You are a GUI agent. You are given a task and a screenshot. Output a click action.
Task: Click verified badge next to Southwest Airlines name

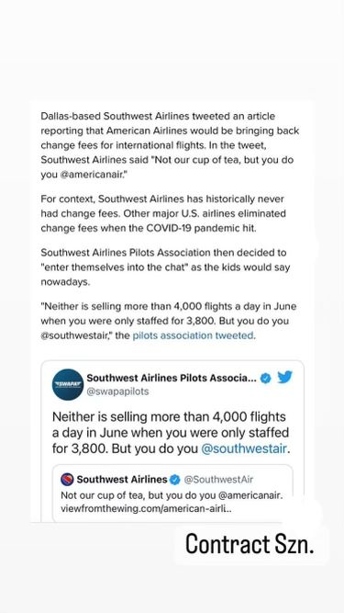point(175,480)
